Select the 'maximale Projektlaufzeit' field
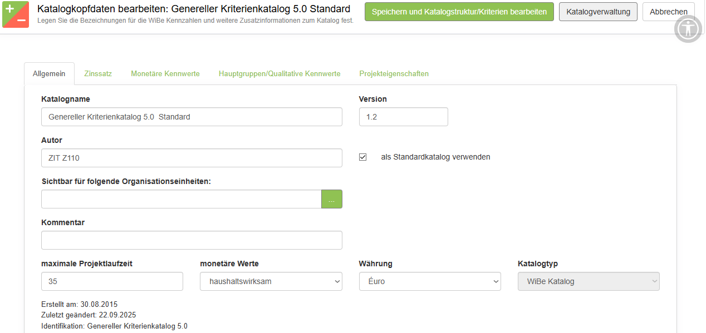 click(x=112, y=281)
